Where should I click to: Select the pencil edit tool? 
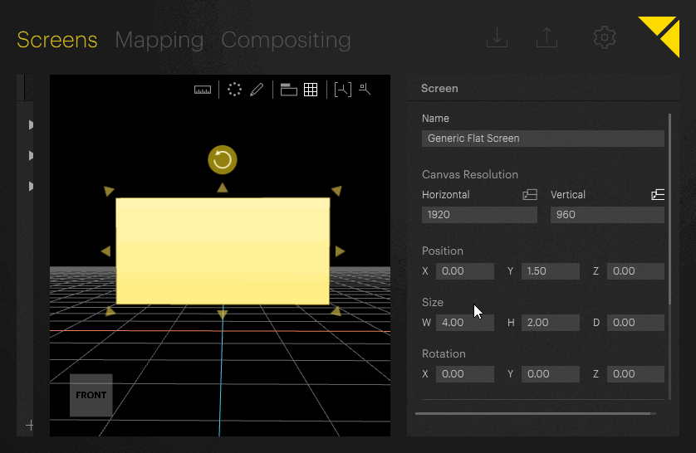(x=257, y=90)
